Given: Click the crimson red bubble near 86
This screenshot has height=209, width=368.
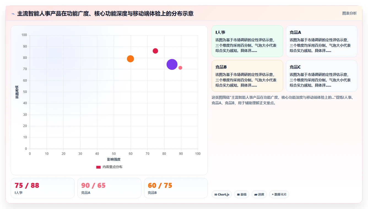Looking at the screenshot, I should pos(155,51).
